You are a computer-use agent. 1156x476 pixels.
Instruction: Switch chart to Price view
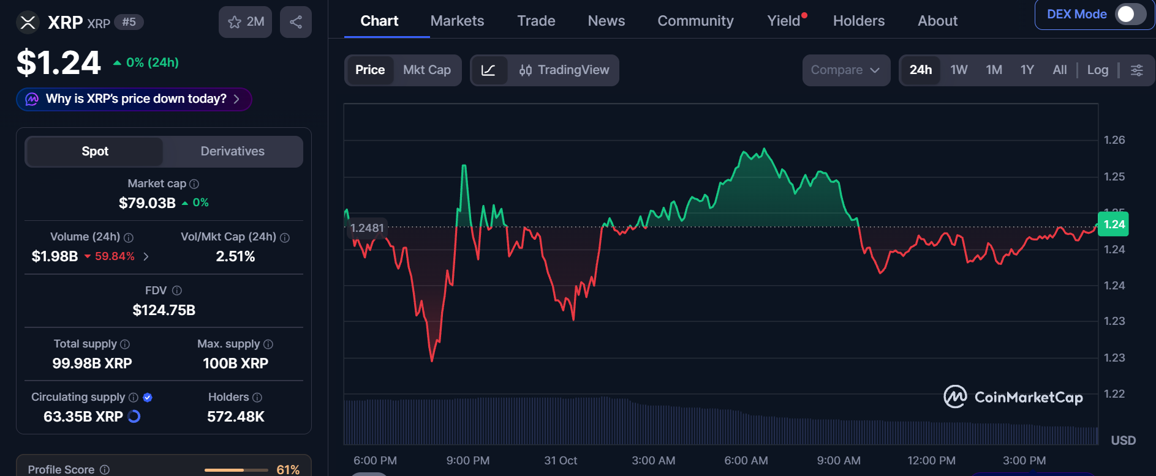370,70
